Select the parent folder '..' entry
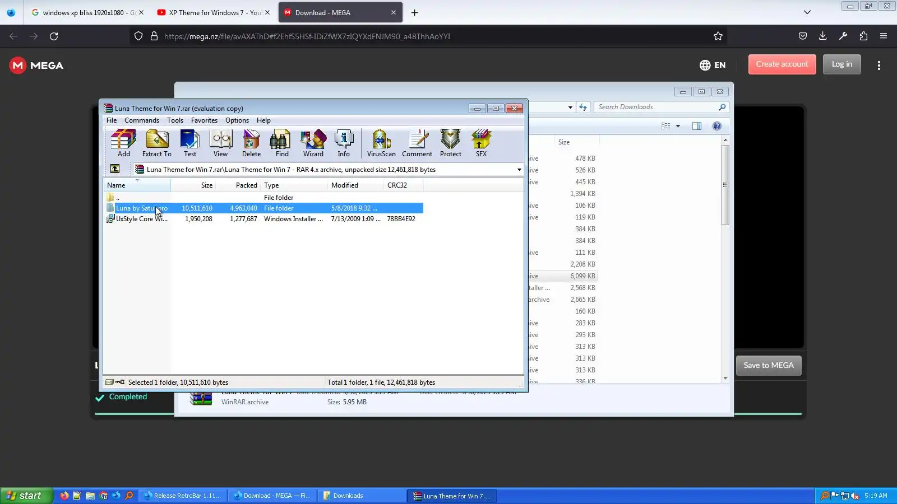Image resolution: width=897 pixels, height=504 pixels. (x=263, y=198)
